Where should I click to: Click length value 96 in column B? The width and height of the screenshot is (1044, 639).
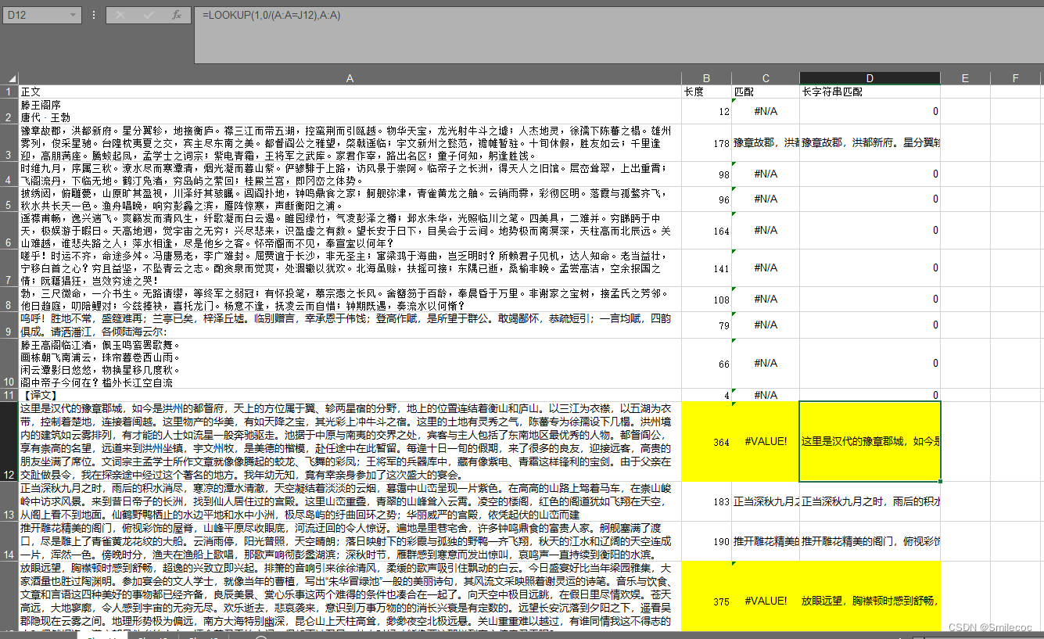click(x=707, y=199)
